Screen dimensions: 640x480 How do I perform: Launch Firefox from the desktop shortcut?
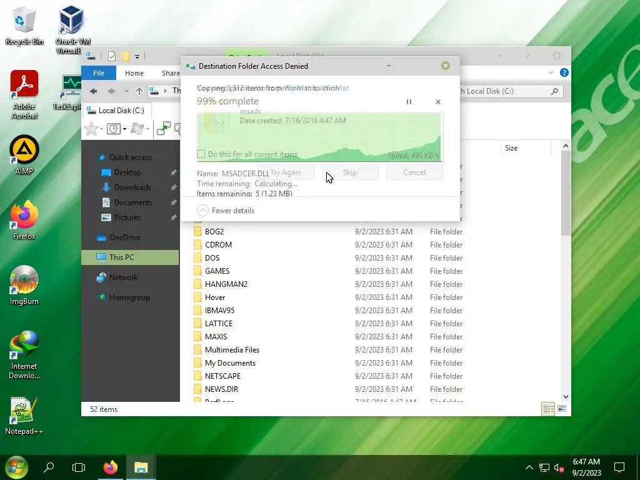pyautogui.click(x=24, y=219)
